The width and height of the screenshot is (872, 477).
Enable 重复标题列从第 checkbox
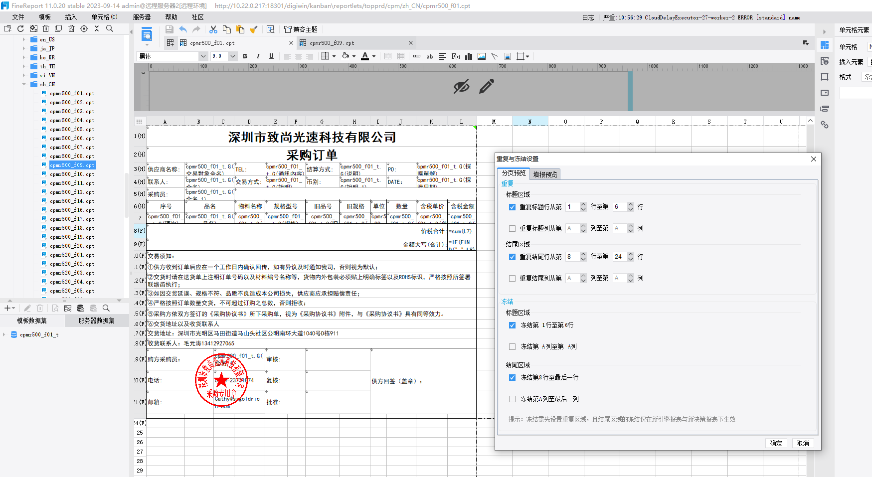click(x=512, y=228)
